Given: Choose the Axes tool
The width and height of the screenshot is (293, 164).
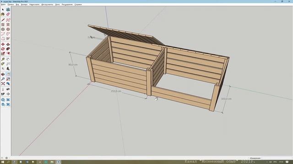Looking at the screenshot, I should click(3, 69).
